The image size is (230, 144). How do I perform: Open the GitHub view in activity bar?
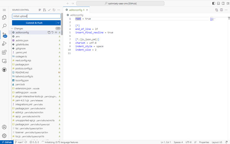[x=4, y=70]
